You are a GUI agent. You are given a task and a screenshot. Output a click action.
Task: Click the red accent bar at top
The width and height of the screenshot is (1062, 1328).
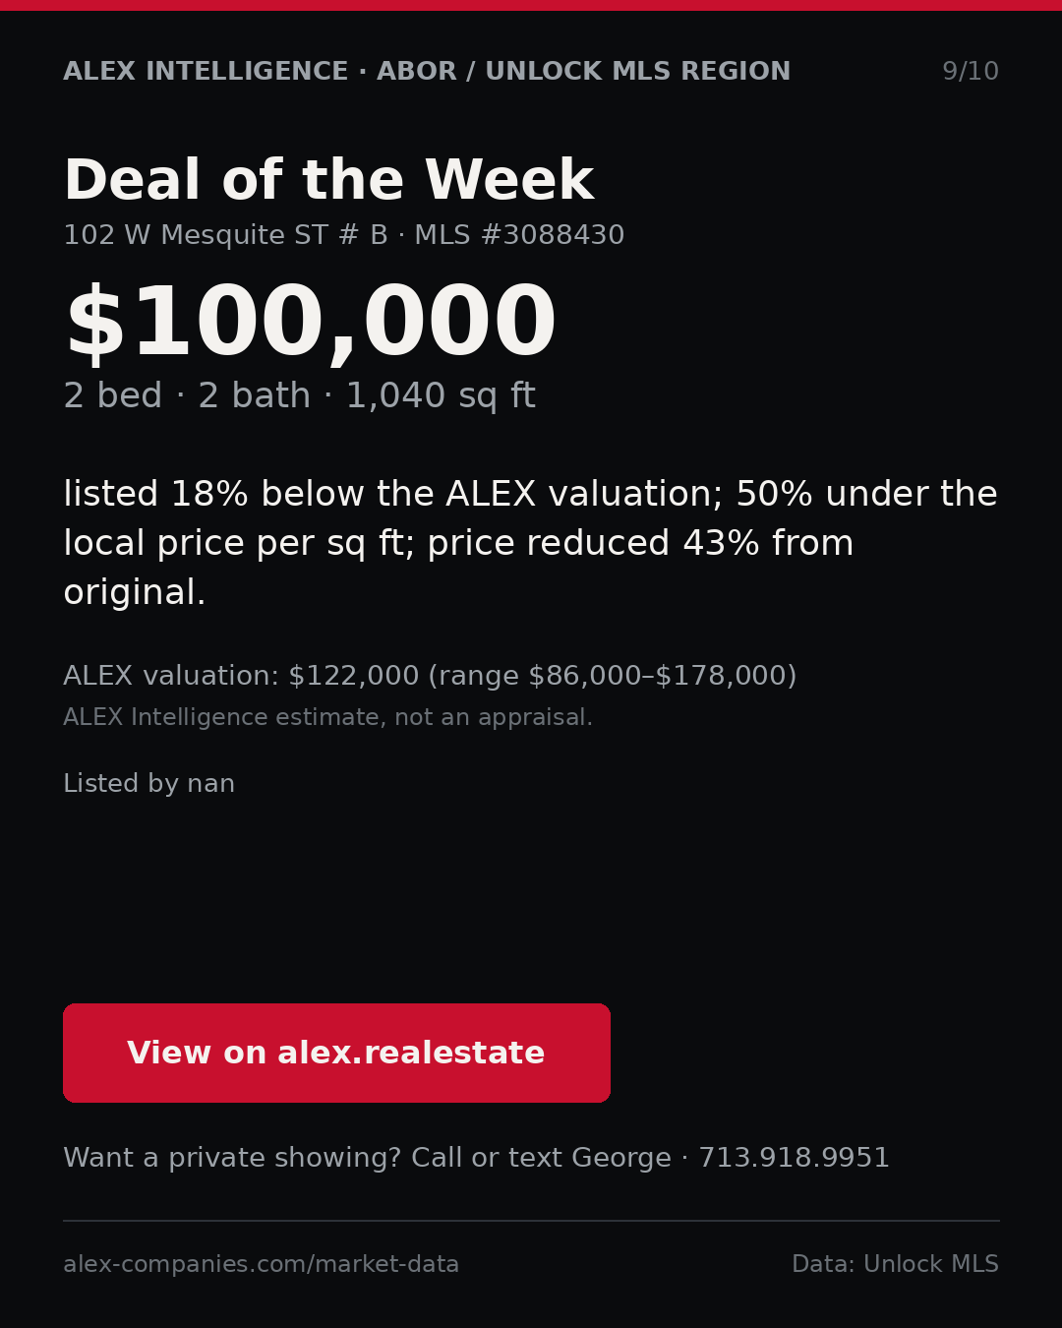(x=531, y=5)
